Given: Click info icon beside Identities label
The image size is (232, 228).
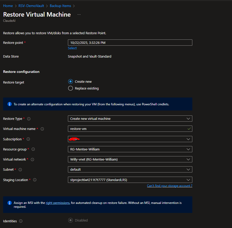Looking at the screenshot, I should click(21, 221).
